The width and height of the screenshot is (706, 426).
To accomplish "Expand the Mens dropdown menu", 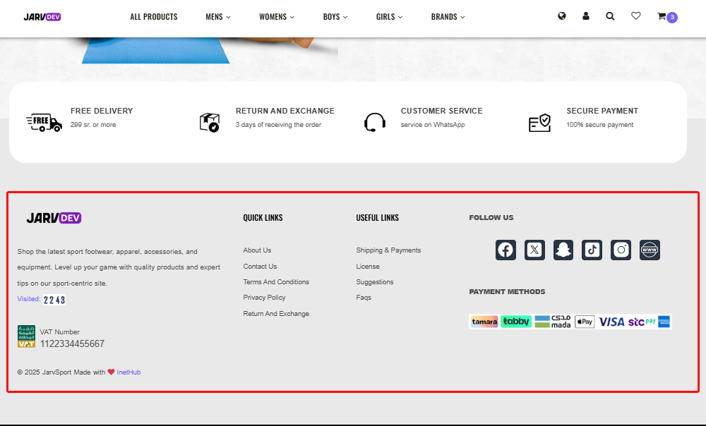I will pos(217,17).
